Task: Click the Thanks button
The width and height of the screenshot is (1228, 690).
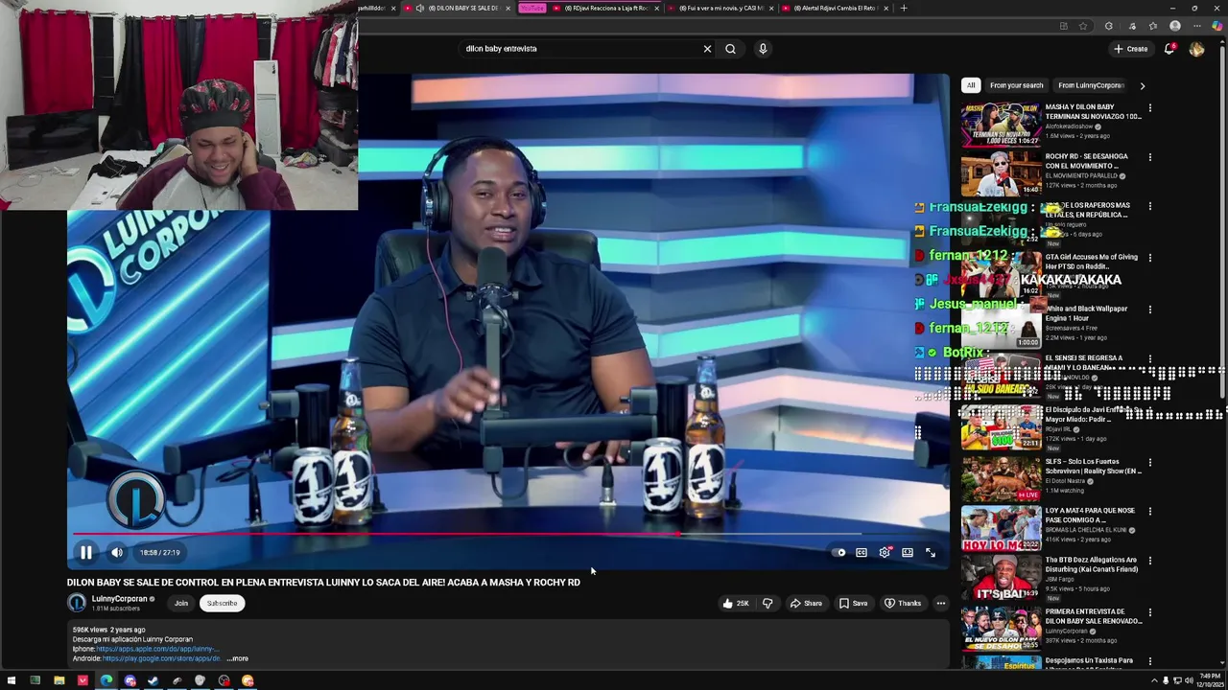Action: point(902,603)
